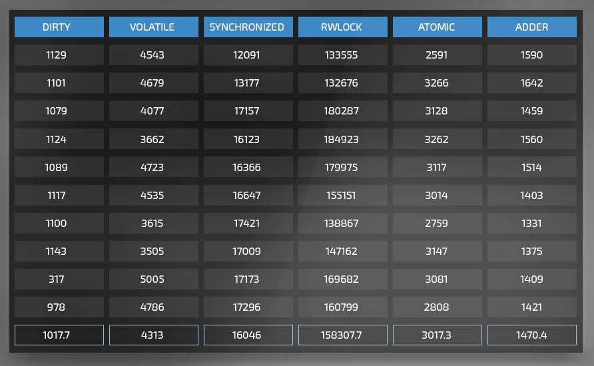The height and width of the screenshot is (366, 594).
Task: Select the ADDER cell 1331
Action: click(532, 224)
